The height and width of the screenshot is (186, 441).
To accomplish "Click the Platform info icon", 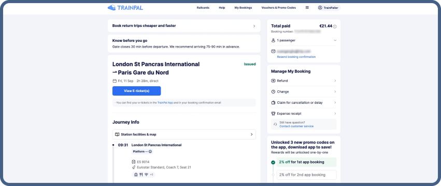I will 150,151.
